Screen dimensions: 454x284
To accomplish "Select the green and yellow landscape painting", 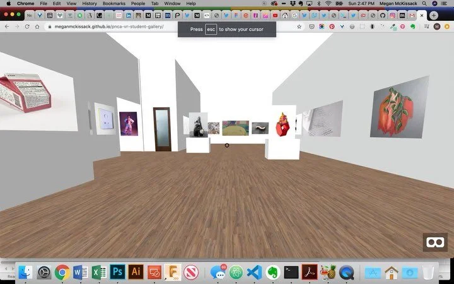I will [235, 128].
